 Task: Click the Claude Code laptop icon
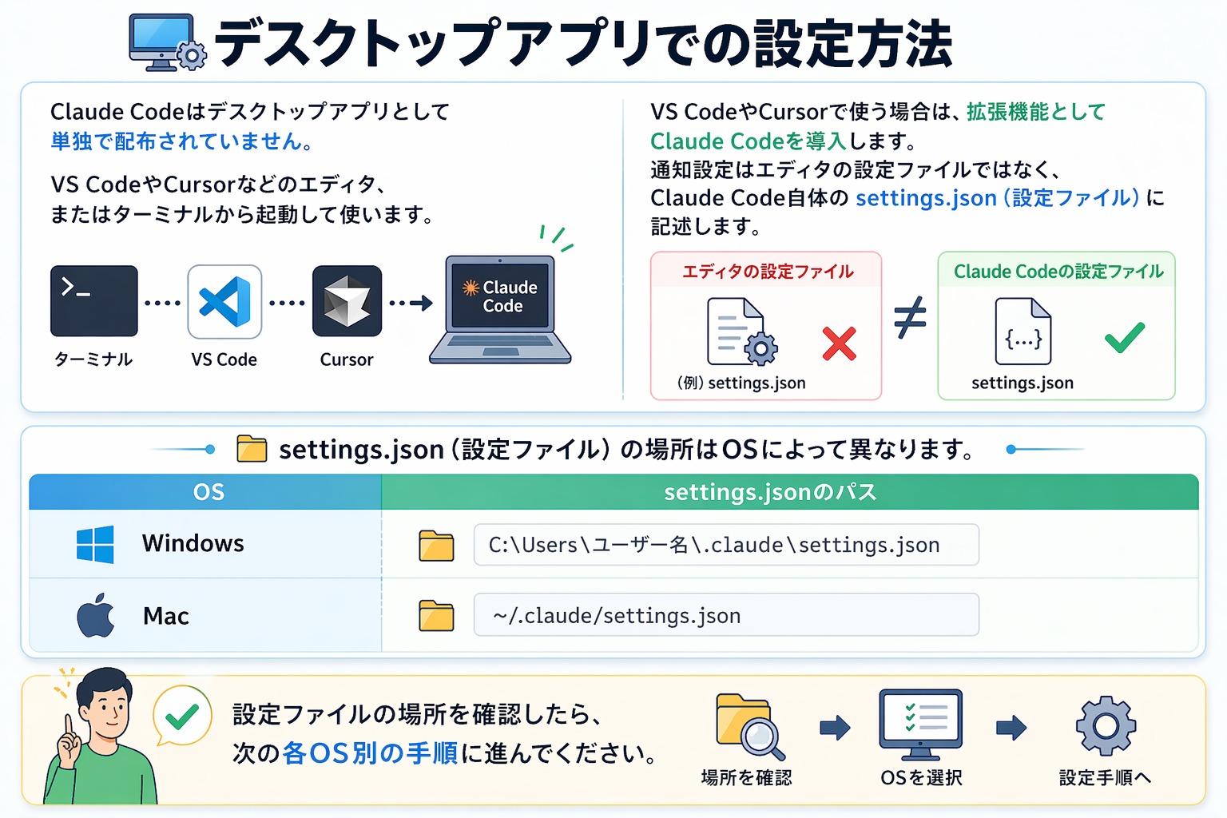click(x=500, y=308)
